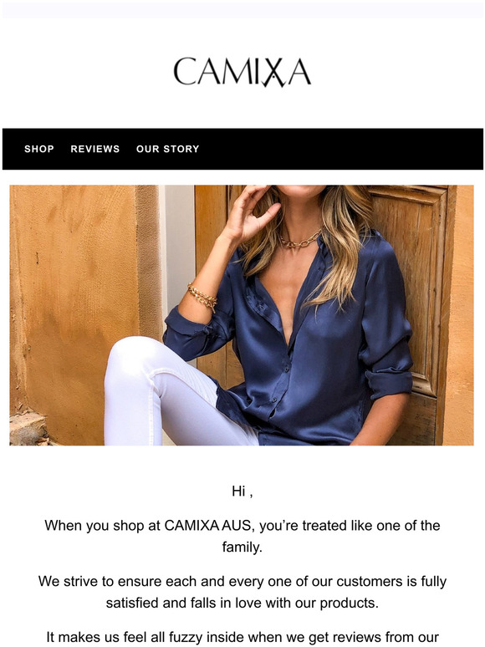Image resolution: width=485 pixels, height=647 pixels.
Task: Open the OUR STORY link
Action: 167,149
